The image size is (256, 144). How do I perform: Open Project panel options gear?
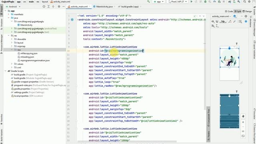(59, 6)
